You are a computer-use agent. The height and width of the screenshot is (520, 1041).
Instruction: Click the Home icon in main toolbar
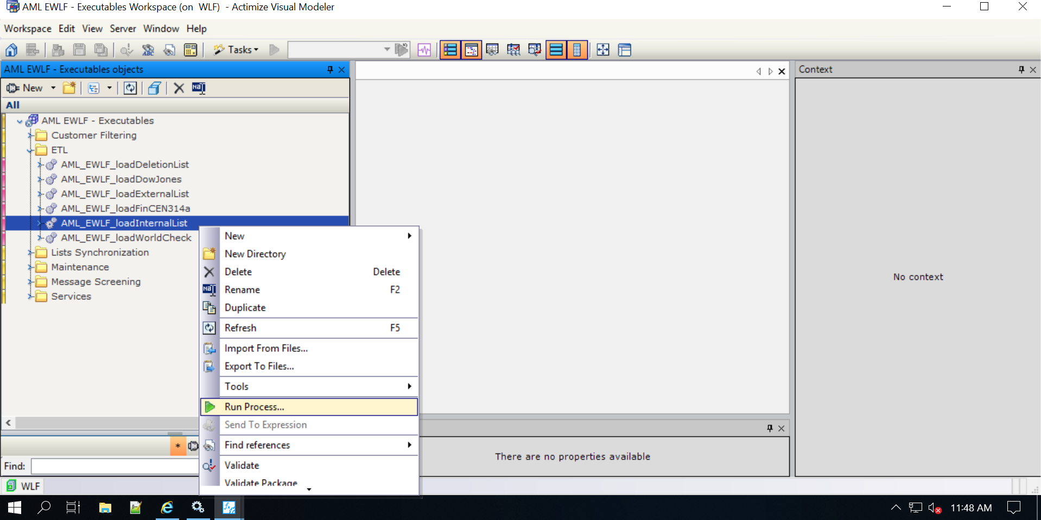pos(11,50)
